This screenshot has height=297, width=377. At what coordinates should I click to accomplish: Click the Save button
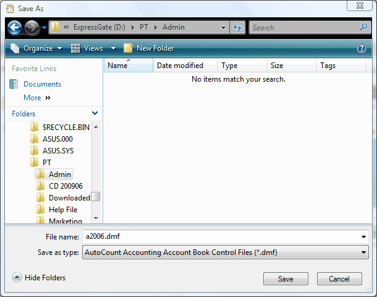pos(286,279)
